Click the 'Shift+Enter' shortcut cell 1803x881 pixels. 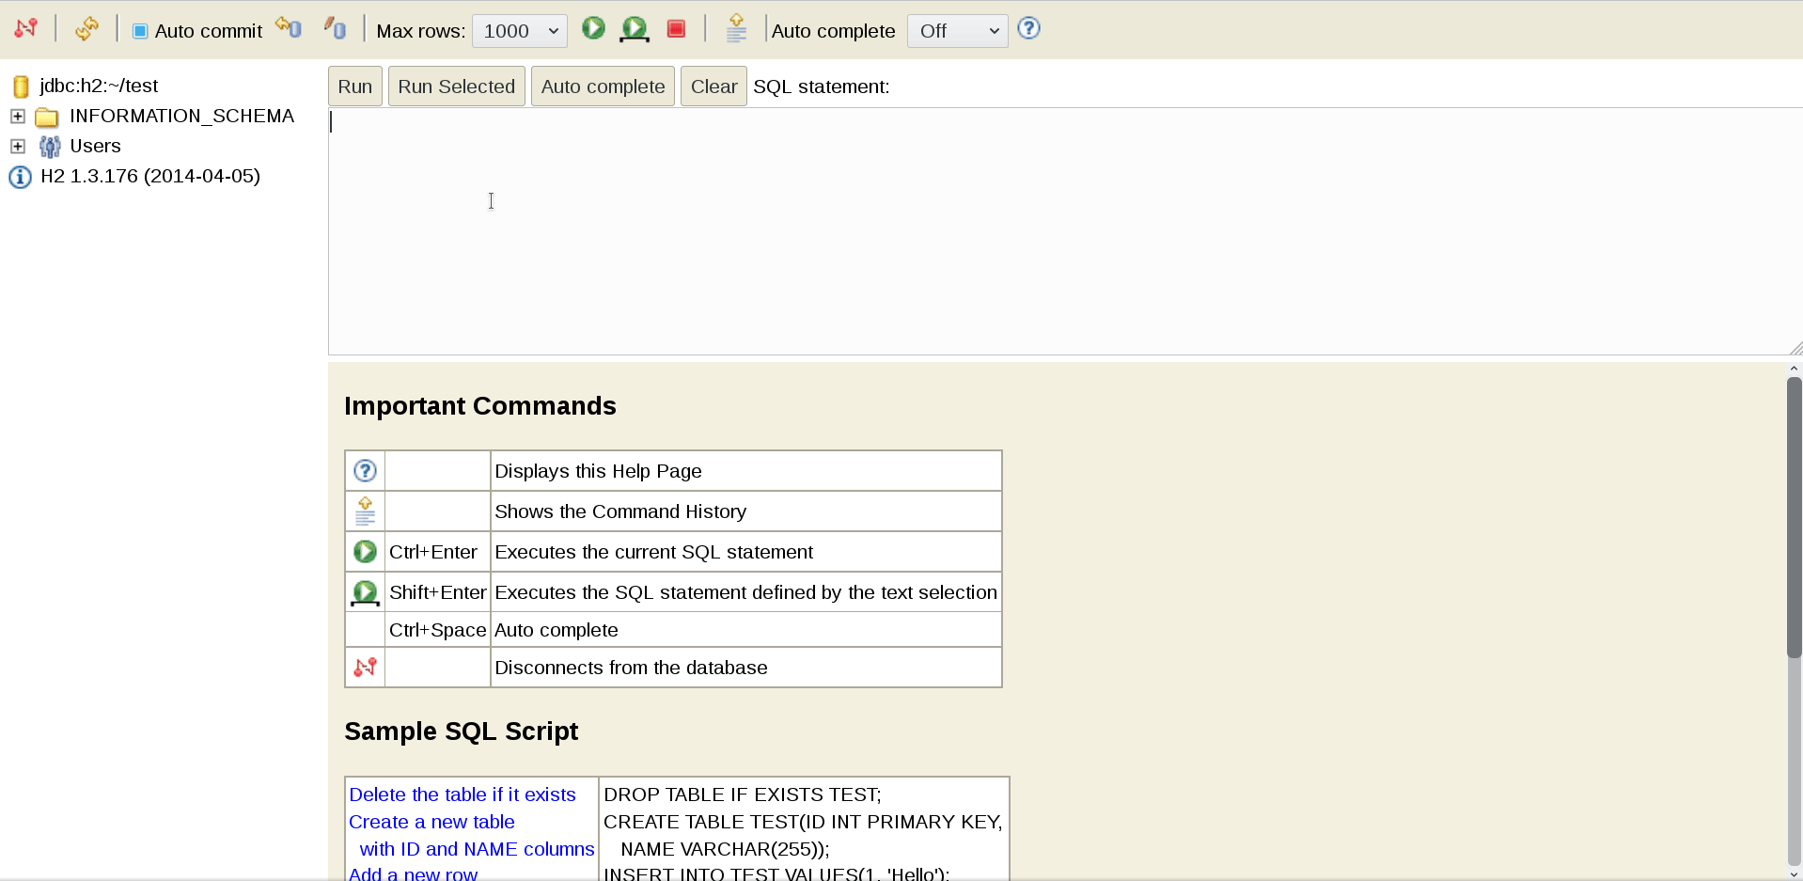point(437,592)
